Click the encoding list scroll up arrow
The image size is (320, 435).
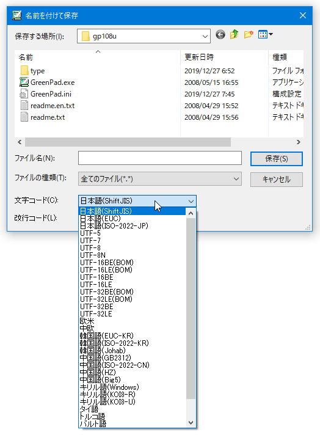(x=191, y=213)
